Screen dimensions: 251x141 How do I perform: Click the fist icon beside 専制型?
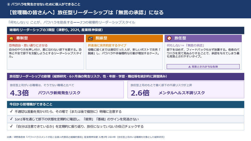click(11, 38)
